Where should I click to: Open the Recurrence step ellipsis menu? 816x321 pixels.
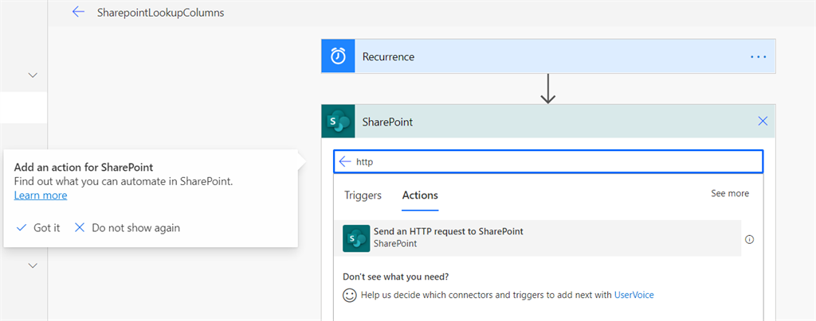(x=759, y=56)
